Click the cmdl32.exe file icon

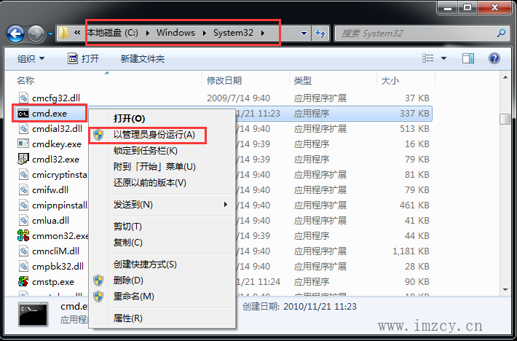coord(23,159)
